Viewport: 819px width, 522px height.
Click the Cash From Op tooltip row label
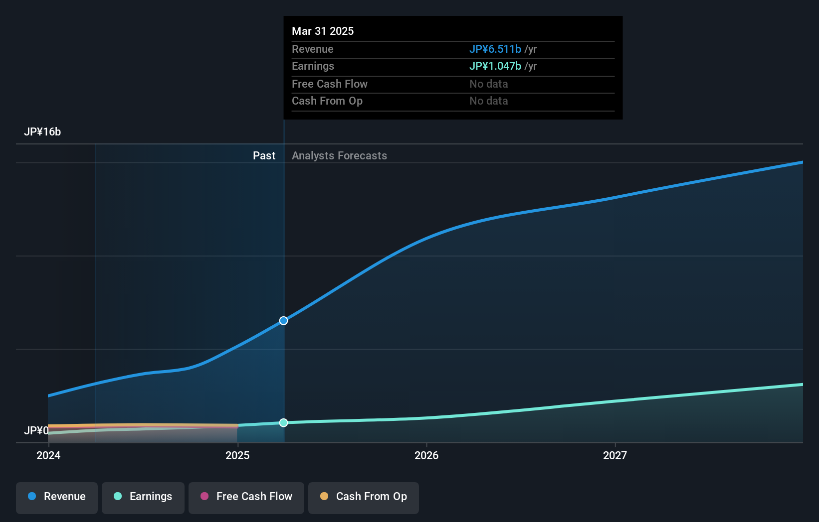[x=327, y=101]
